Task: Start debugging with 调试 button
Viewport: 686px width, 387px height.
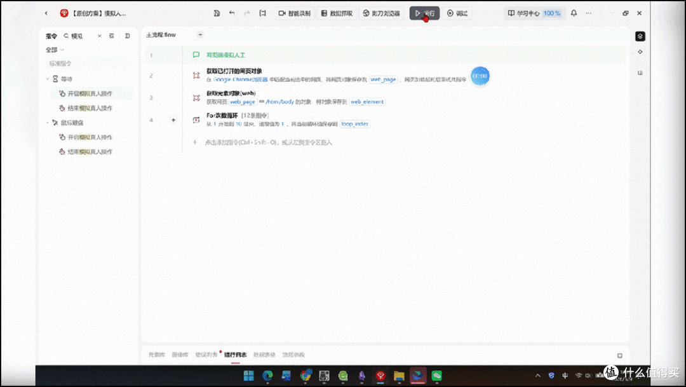Action: (x=457, y=13)
